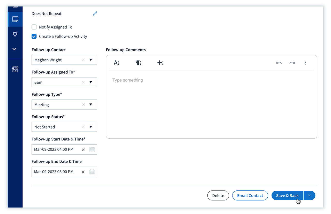
Task: Expand the Follow-up Contact dropdown
Action: 91,60
